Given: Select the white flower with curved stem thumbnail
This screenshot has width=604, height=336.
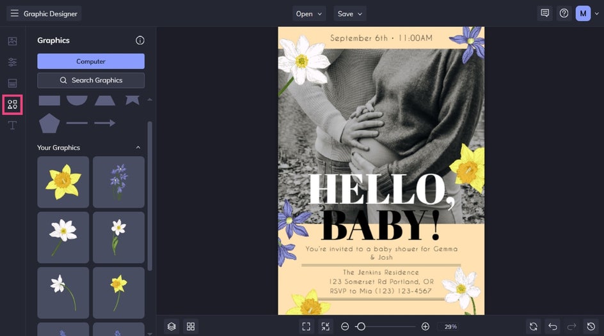Looking at the screenshot, I should (63, 293).
